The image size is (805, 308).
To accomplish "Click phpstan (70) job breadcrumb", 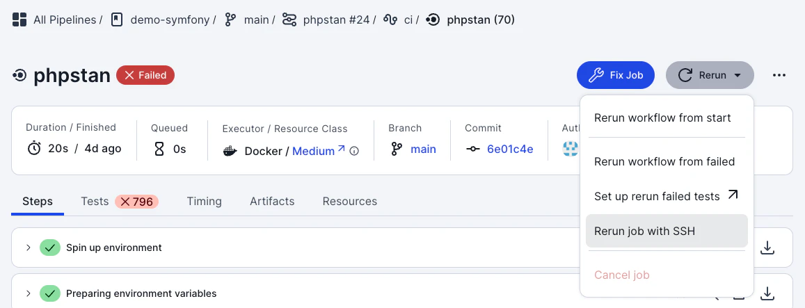I will point(481,20).
